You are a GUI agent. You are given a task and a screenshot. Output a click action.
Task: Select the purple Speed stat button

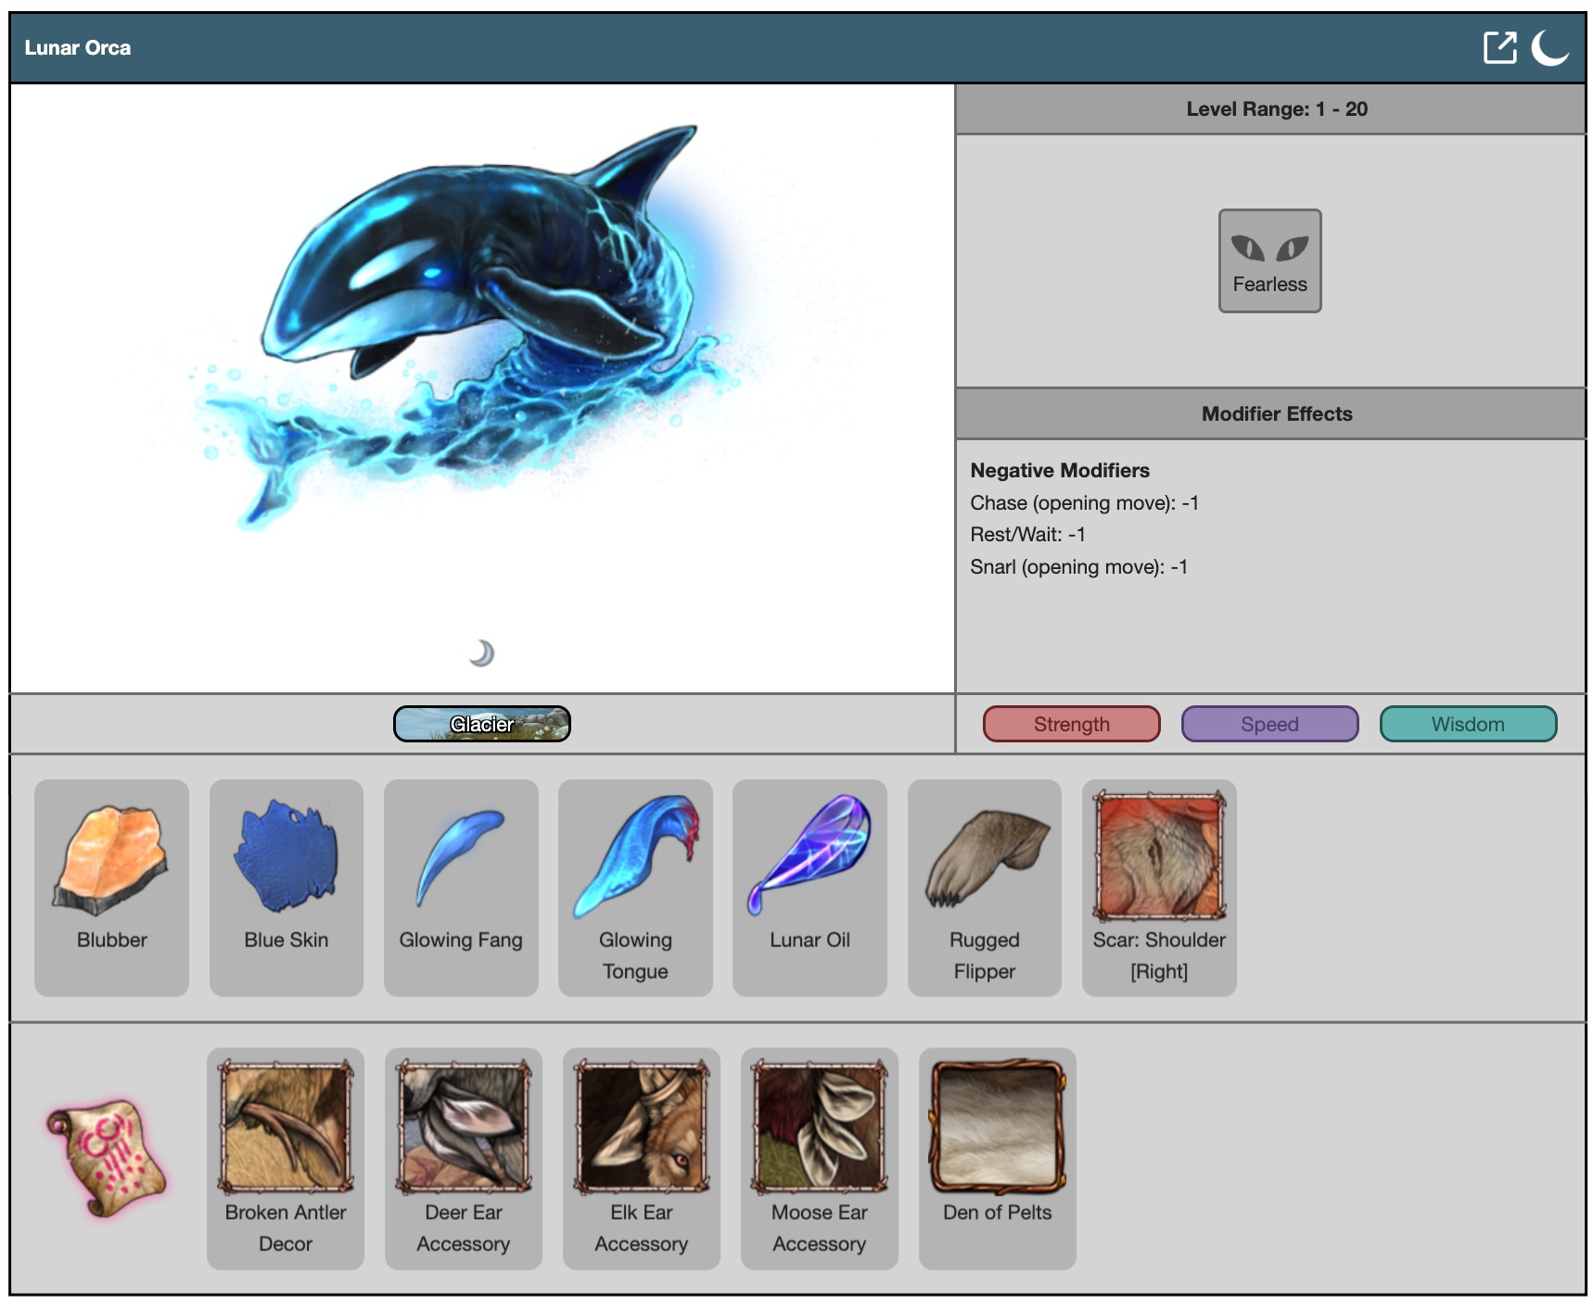click(x=1268, y=724)
